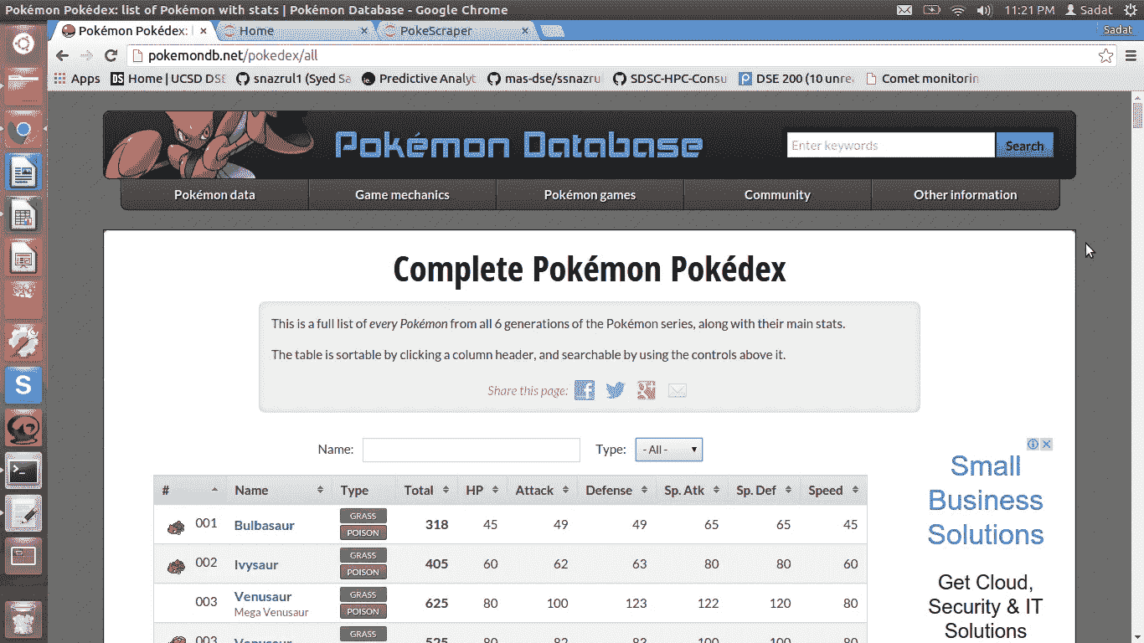Click the address bar URL
1144x643 pixels.
point(233,55)
